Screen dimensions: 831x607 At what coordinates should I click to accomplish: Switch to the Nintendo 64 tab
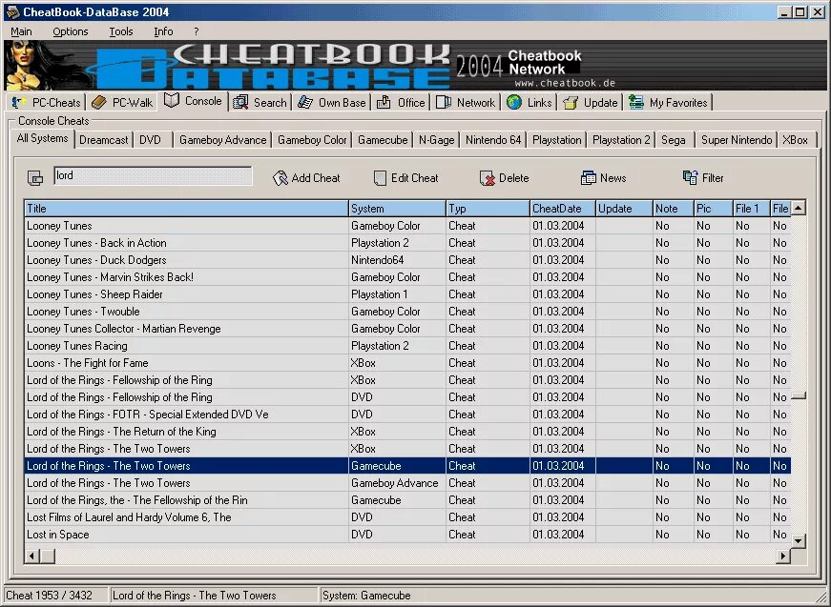[x=493, y=140]
